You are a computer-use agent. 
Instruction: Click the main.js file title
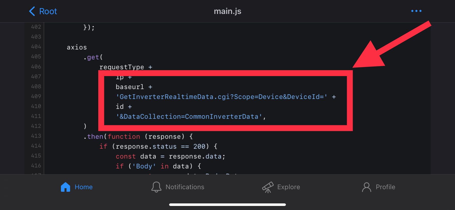pyautogui.click(x=227, y=11)
